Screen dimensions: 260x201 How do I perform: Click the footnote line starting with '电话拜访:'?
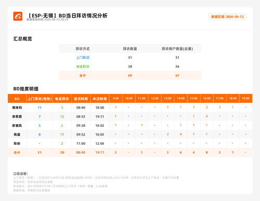[33, 182]
